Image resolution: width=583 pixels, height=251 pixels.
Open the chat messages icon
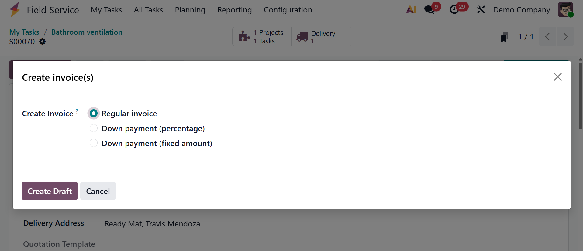[x=429, y=10]
